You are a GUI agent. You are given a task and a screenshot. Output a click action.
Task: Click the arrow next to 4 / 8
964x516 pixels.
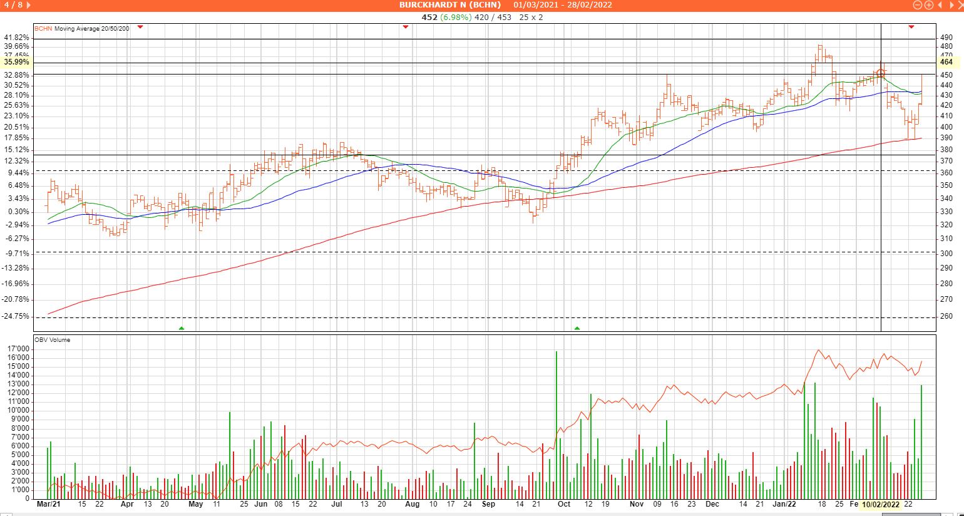pyautogui.click(x=29, y=5)
